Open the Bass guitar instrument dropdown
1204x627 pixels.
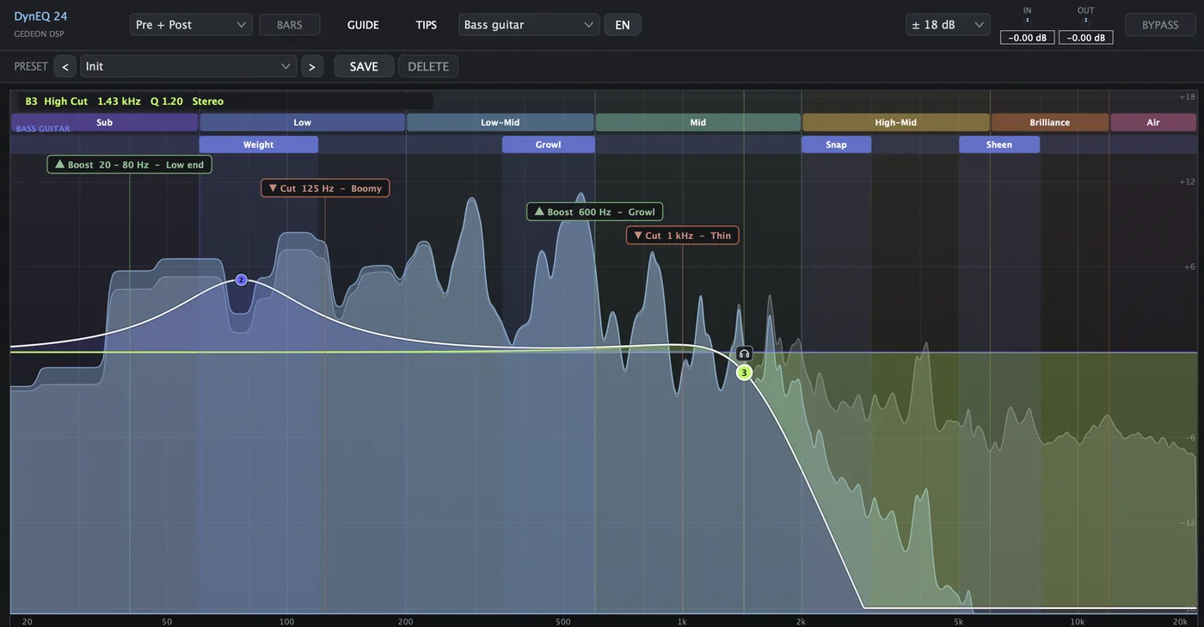tap(529, 25)
